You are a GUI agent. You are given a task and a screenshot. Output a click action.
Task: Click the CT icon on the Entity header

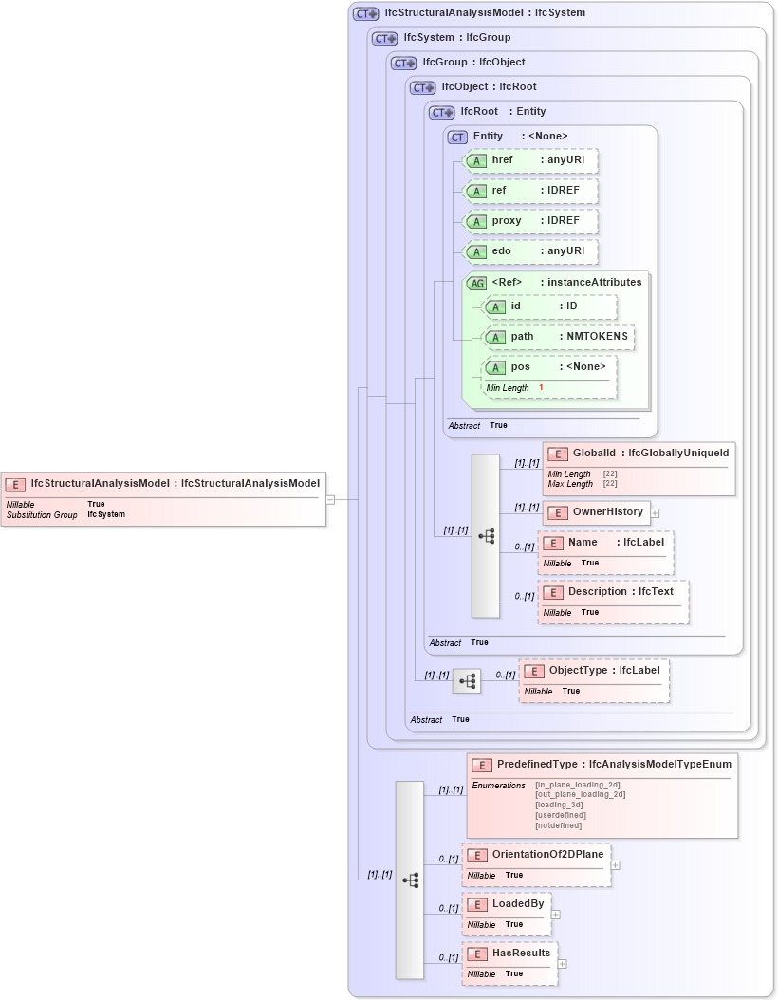pyautogui.click(x=457, y=136)
